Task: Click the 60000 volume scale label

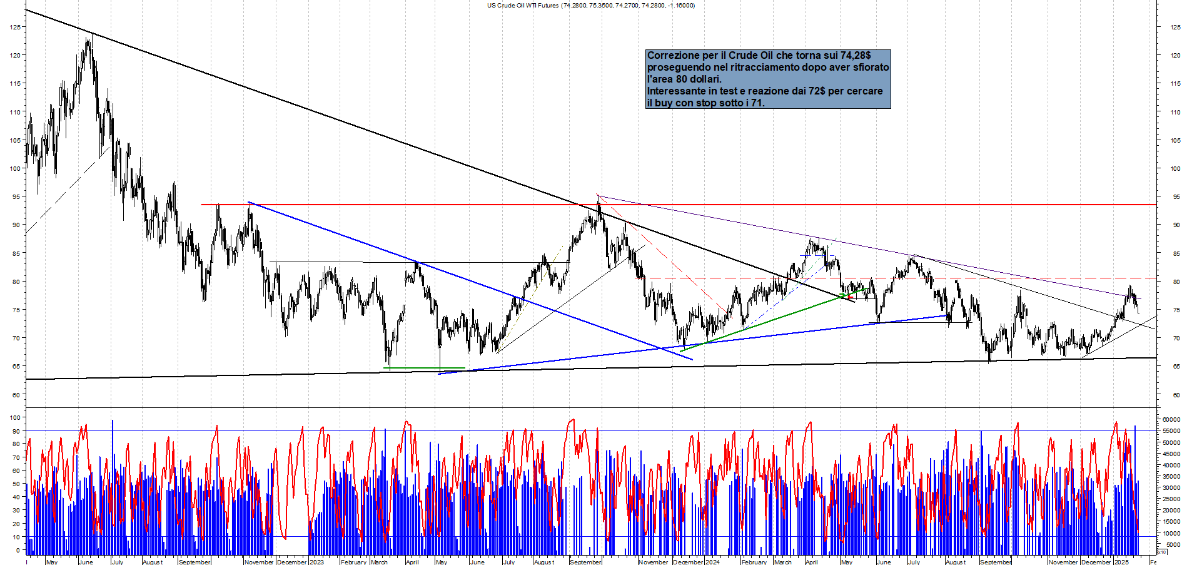Action: coord(1171,419)
